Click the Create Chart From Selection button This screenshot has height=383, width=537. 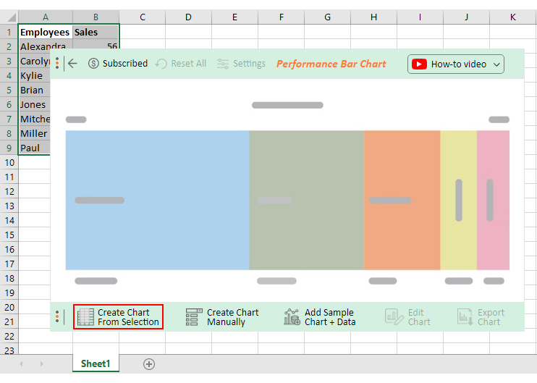pos(118,317)
